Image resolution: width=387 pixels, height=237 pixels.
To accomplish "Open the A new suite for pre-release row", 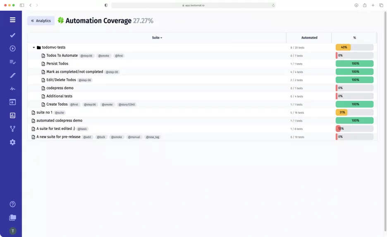I will [58, 137].
